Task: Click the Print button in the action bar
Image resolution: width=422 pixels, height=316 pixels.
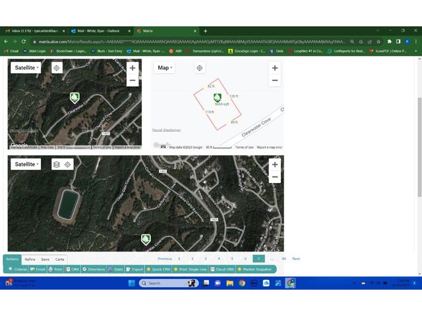Action: pyautogui.click(x=56, y=269)
